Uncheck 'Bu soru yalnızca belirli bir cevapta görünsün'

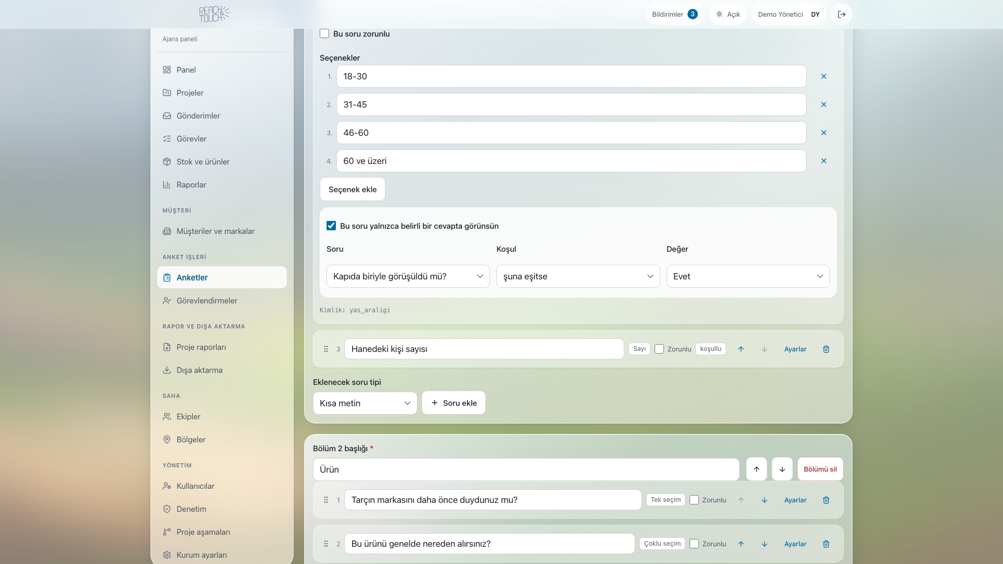[x=331, y=226]
